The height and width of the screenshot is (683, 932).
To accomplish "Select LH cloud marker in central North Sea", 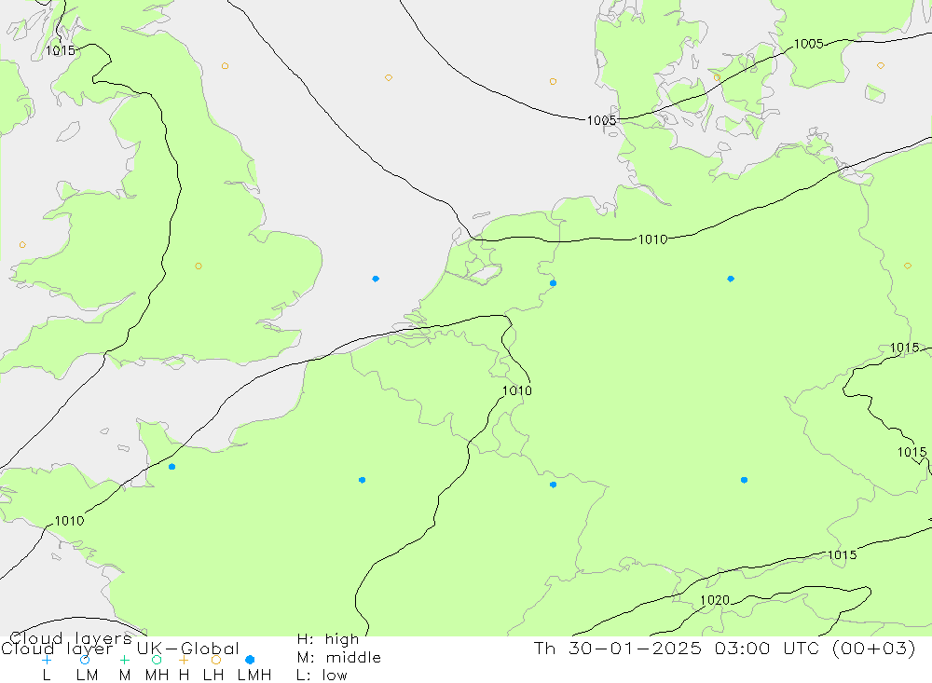I will [389, 78].
